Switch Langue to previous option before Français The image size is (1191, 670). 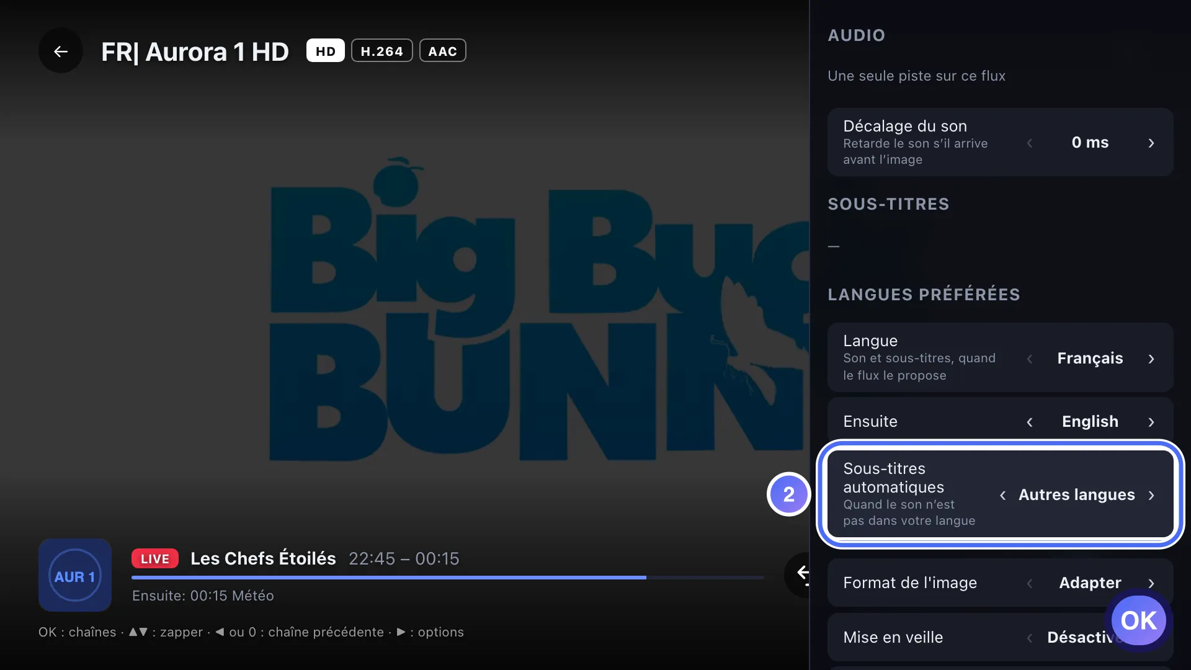[x=1030, y=359]
